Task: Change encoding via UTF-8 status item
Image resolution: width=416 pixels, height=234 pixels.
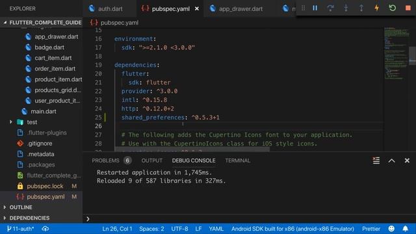Action: click(x=179, y=229)
